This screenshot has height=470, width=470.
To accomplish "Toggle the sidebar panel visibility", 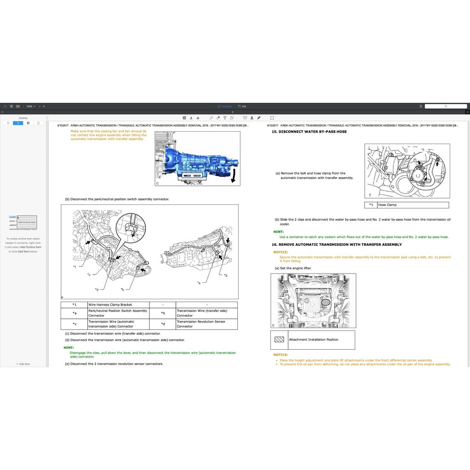I will click(x=5, y=106).
